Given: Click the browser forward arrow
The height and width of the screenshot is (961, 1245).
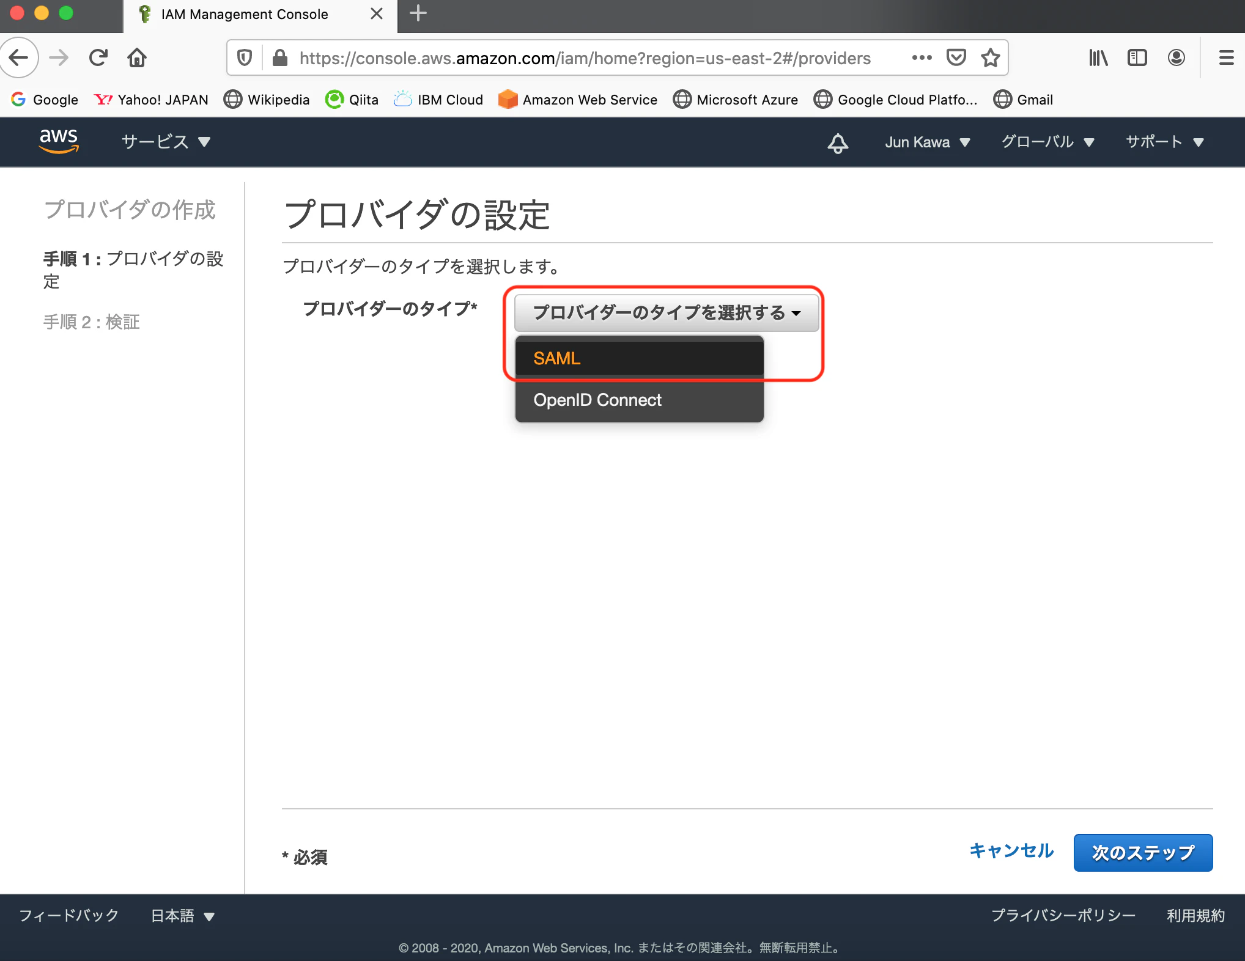Looking at the screenshot, I should [59, 58].
